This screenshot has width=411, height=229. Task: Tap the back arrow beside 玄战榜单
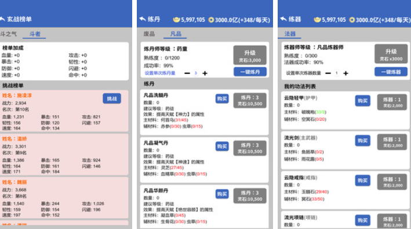tap(2, 19)
